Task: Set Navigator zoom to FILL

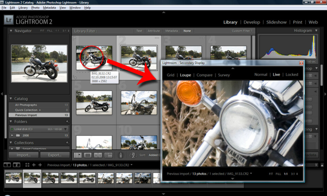Action: coord(50,31)
